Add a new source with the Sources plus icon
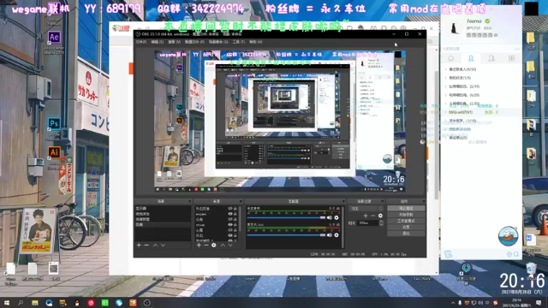Screen dimensions: 548x308 199,246
